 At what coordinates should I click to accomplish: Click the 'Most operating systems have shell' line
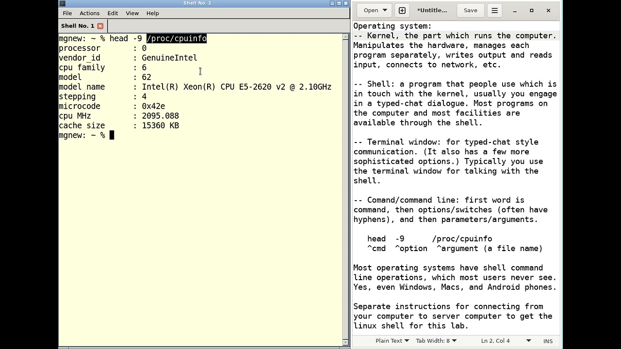point(448,268)
